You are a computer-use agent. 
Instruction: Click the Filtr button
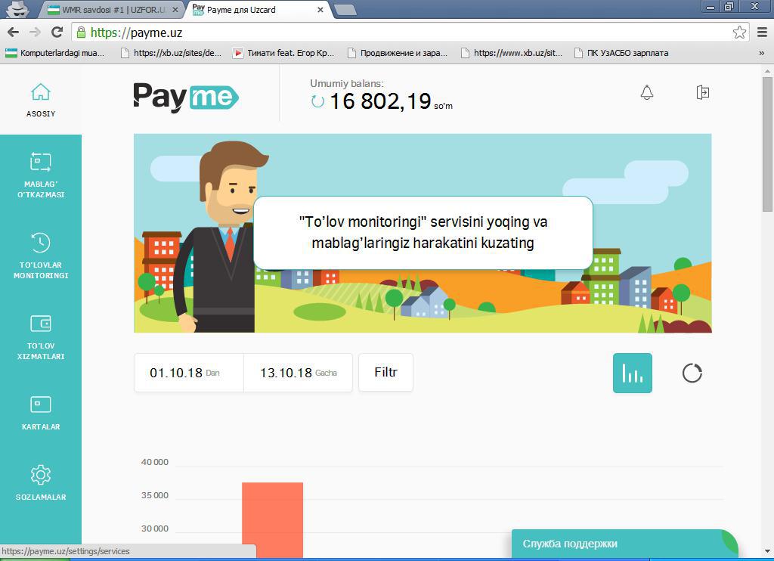pos(385,373)
